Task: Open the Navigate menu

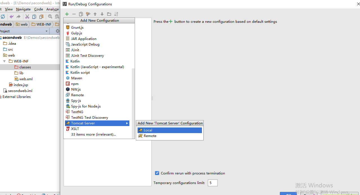Action: pos(23,9)
